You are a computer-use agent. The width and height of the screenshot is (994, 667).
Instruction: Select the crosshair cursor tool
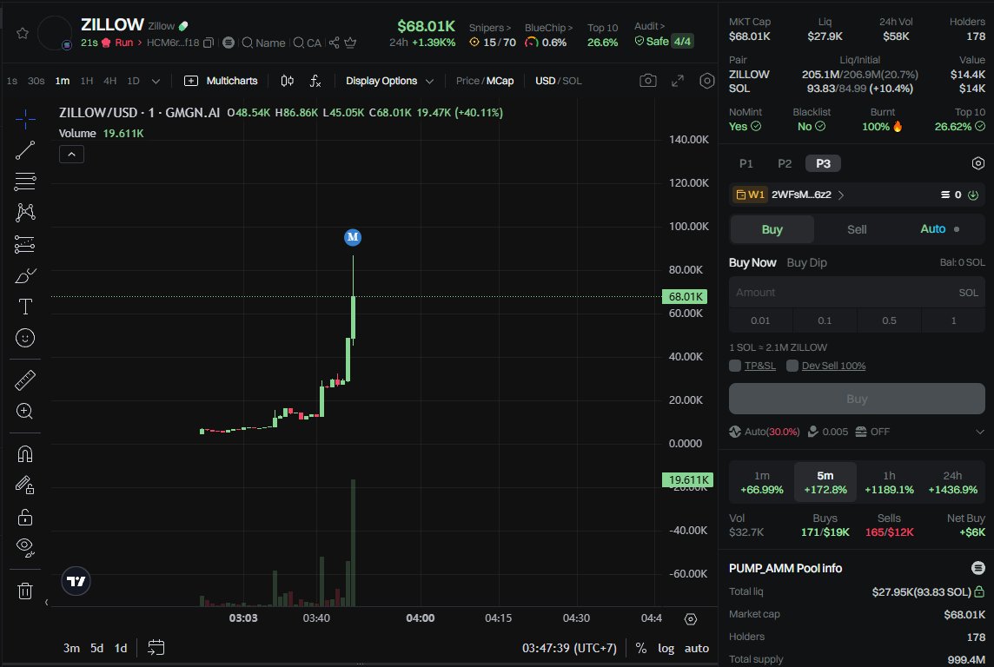coord(25,118)
